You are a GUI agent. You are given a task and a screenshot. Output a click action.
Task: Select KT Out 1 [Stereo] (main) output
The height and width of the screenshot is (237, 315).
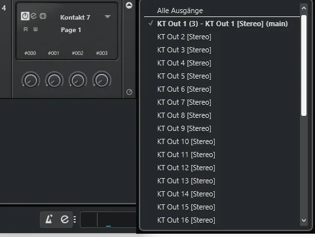click(x=222, y=24)
